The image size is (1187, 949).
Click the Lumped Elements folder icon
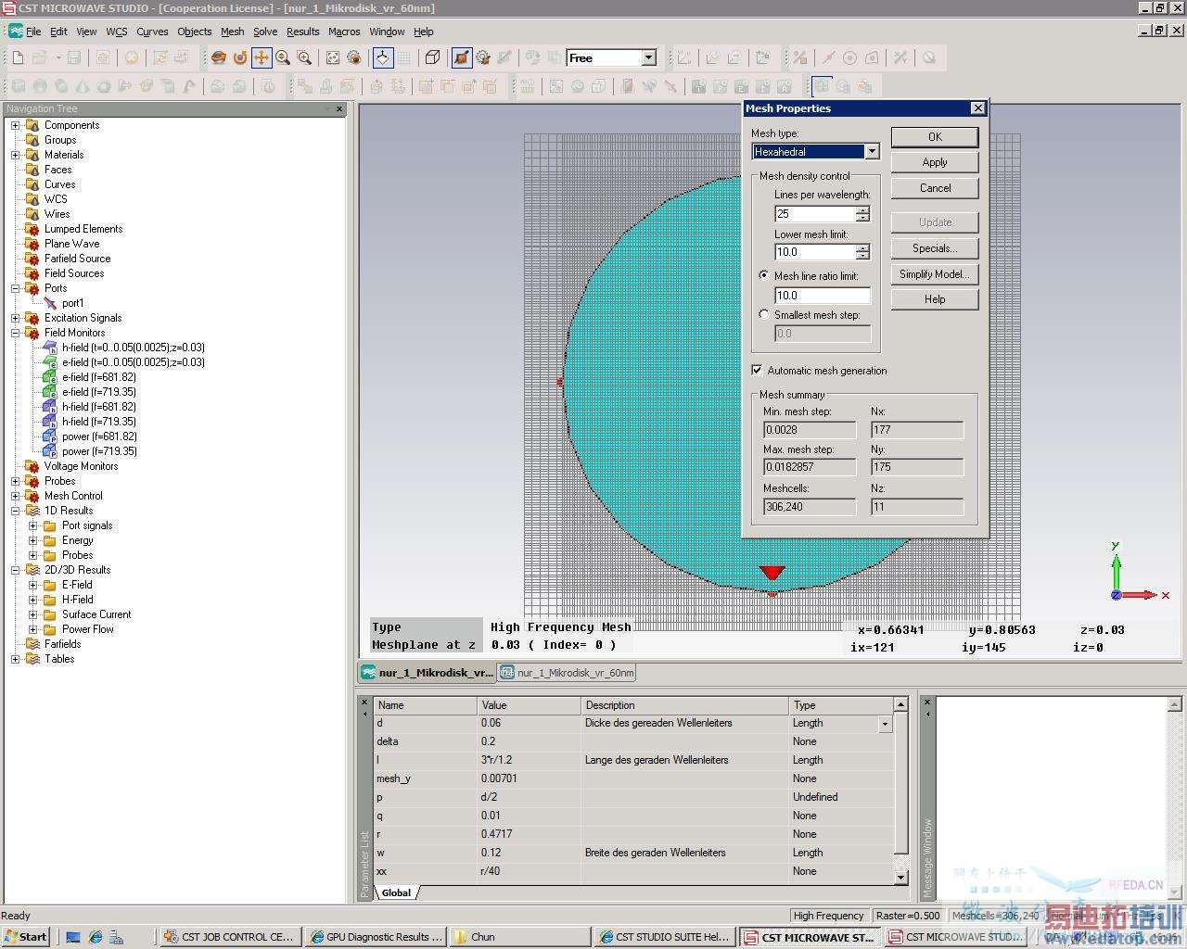[x=32, y=229]
